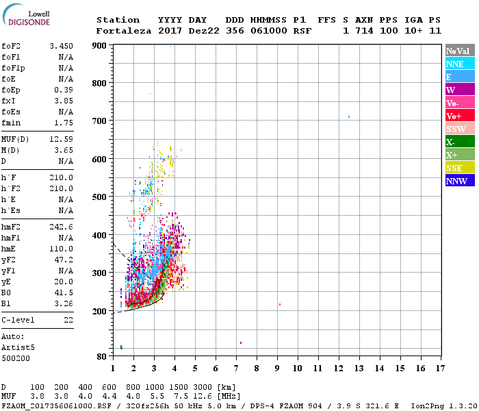Click the E blue legend swatch
This screenshot has width=479, height=411.
coord(460,77)
